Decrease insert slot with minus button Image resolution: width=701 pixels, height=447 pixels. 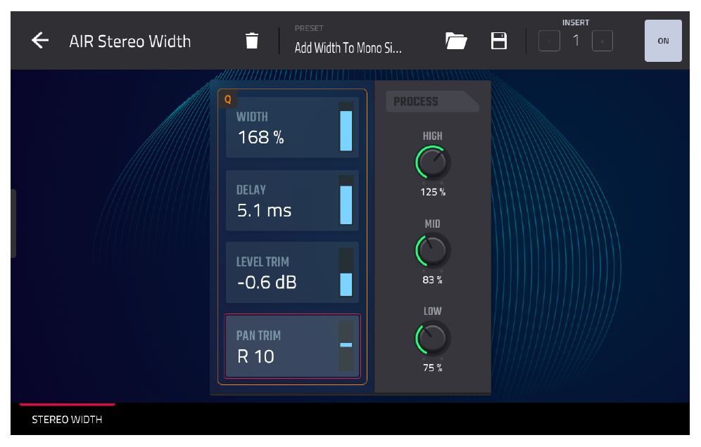[549, 41]
